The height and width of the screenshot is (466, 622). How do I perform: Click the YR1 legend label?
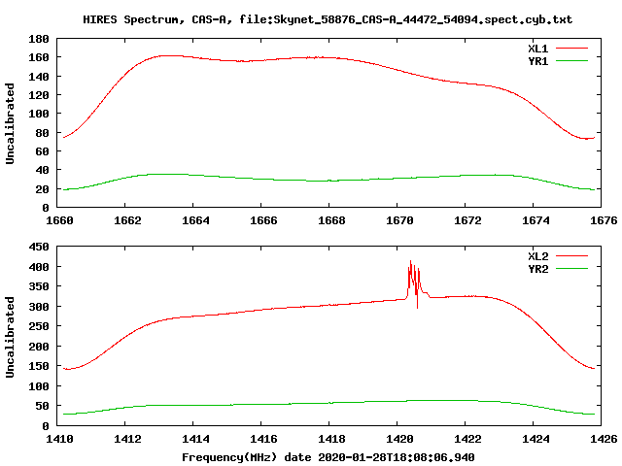pyautogui.click(x=537, y=61)
